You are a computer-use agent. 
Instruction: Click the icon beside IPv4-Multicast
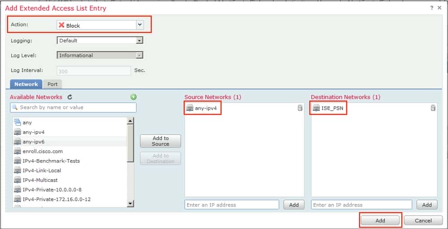coord(17,180)
